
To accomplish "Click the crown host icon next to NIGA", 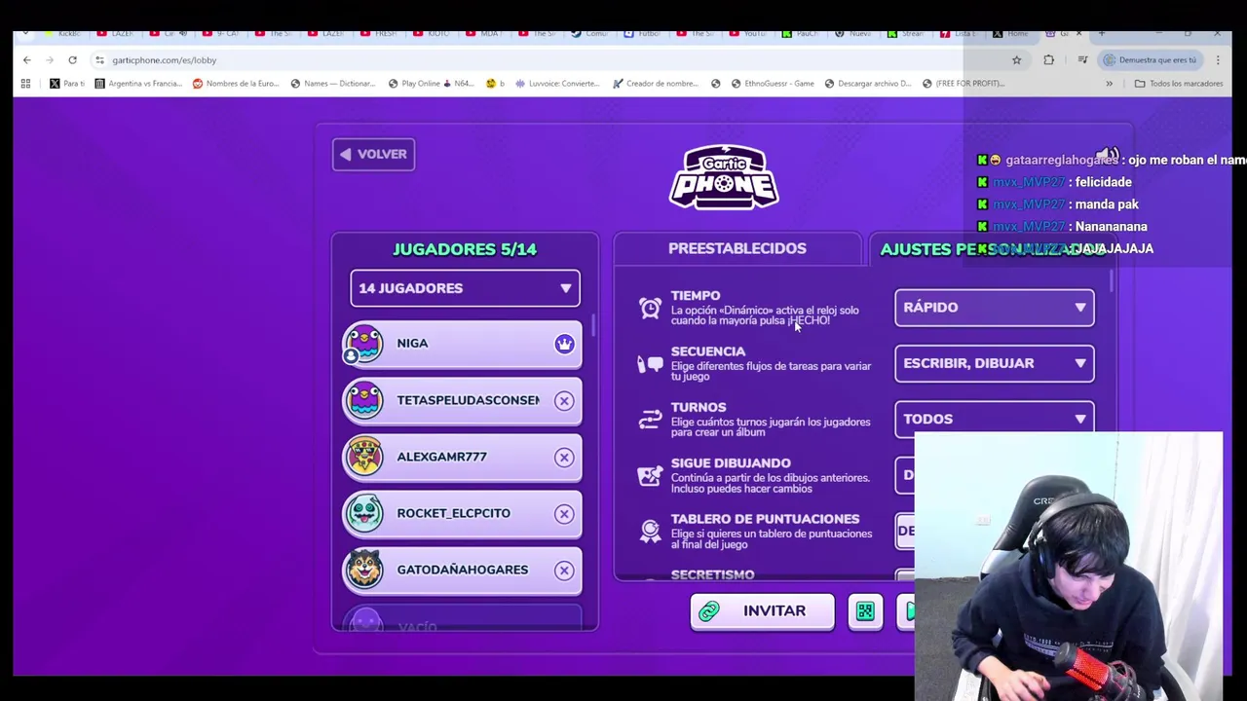I will [x=564, y=344].
